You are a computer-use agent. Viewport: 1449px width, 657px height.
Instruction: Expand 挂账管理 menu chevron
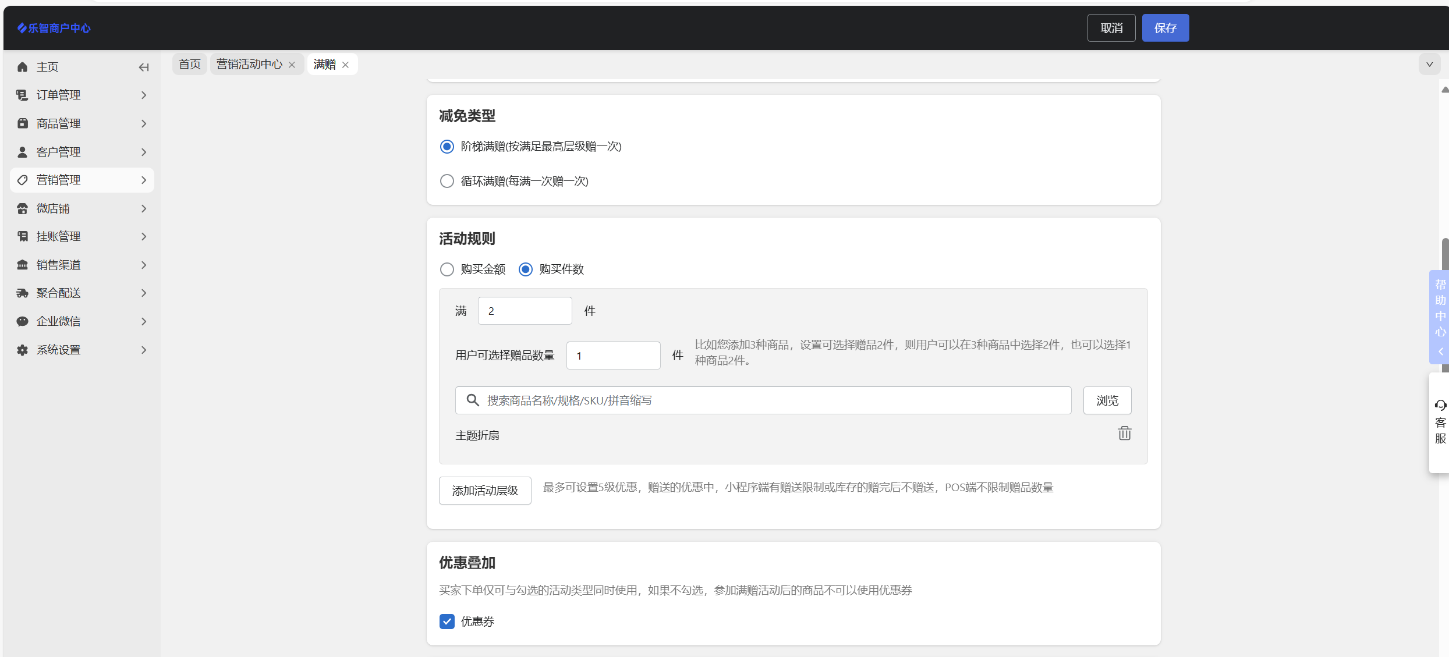(143, 236)
